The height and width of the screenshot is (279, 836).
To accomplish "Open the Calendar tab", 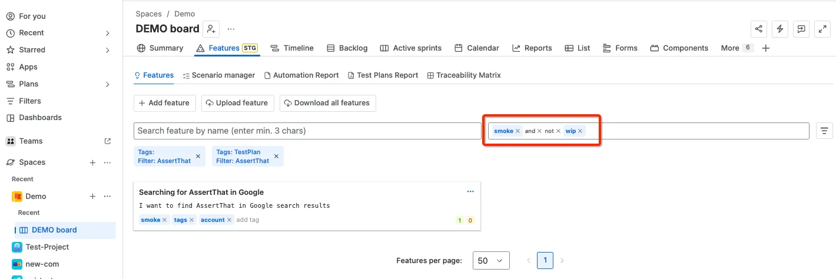I will [x=477, y=48].
